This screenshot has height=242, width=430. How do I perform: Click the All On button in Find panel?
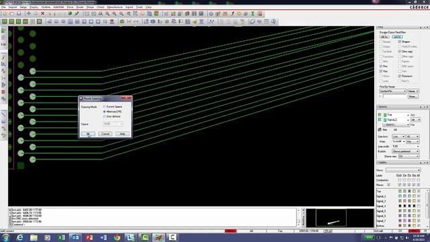tap(384, 37)
